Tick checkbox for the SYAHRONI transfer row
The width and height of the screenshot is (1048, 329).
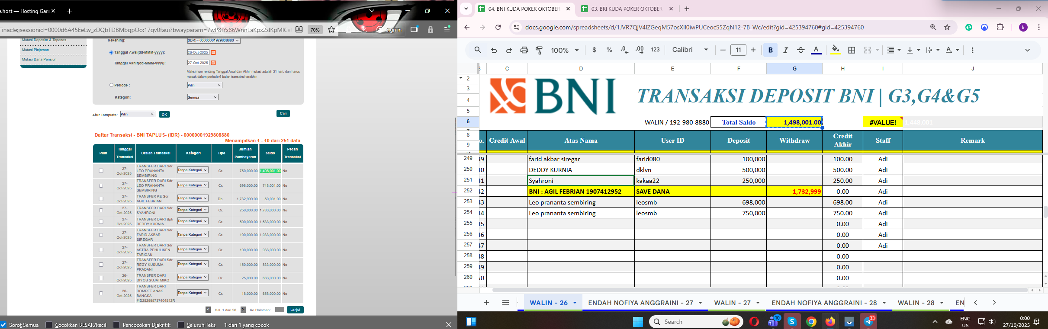[101, 210]
